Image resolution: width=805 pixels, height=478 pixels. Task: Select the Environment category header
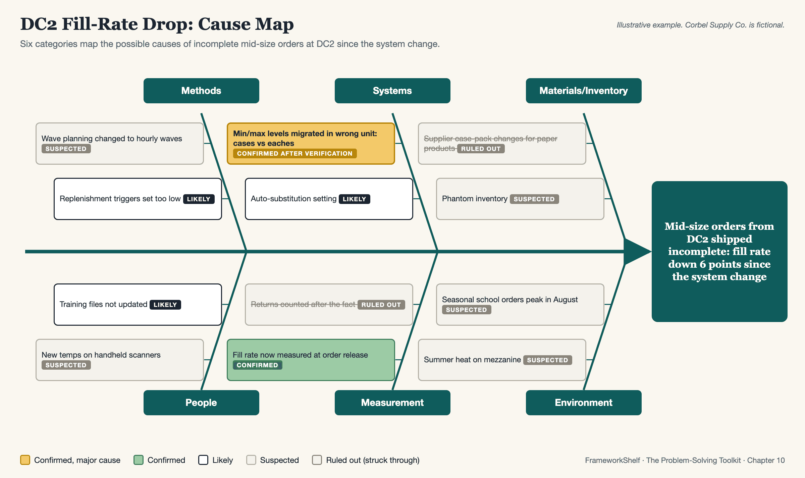(584, 403)
